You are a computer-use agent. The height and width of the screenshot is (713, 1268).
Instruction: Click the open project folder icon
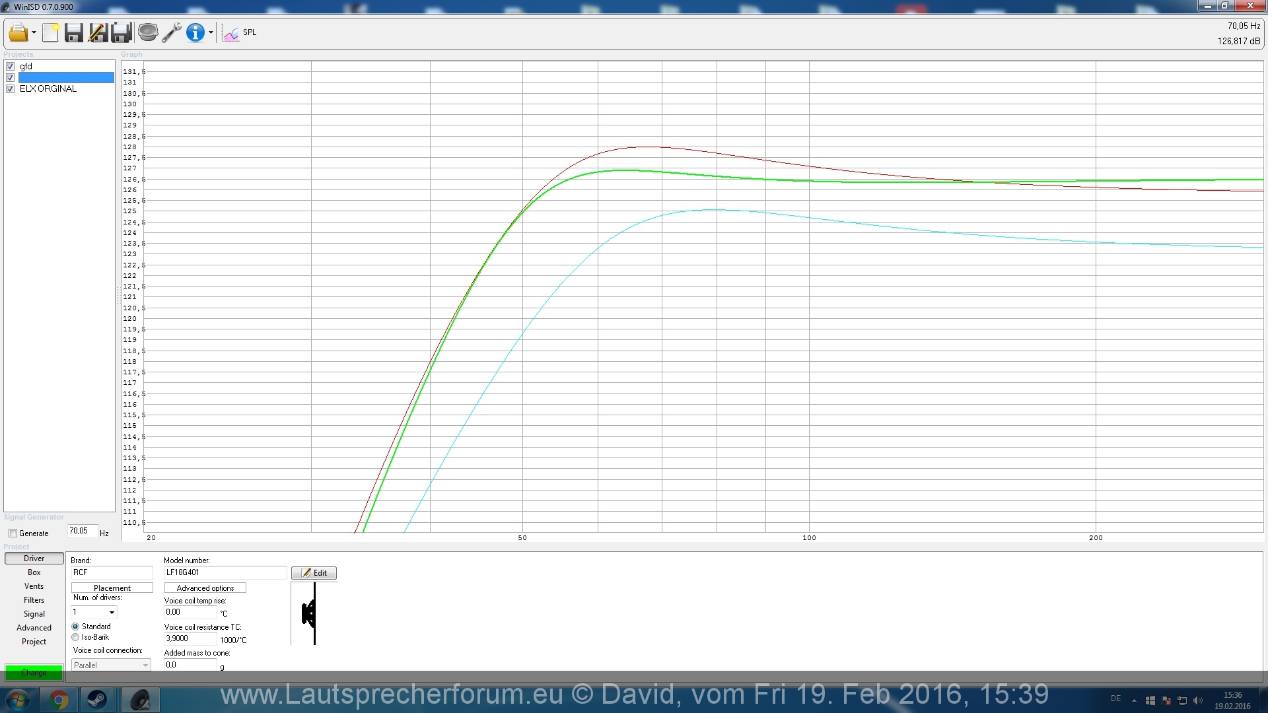(18, 32)
